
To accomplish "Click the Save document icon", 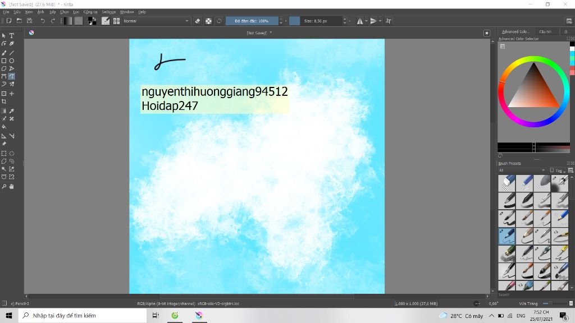I will pos(29,21).
